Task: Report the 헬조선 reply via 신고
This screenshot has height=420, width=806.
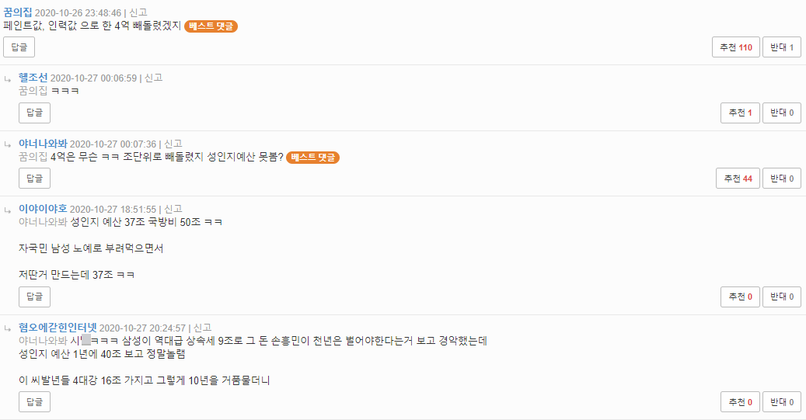Action: [x=153, y=78]
